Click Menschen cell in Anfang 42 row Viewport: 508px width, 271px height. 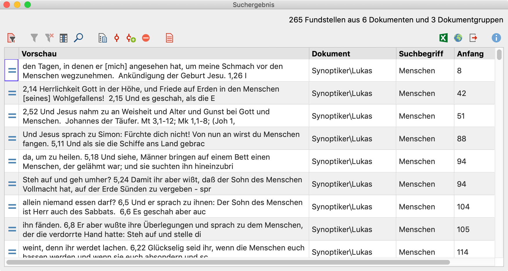pyautogui.click(x=425, y=93)
